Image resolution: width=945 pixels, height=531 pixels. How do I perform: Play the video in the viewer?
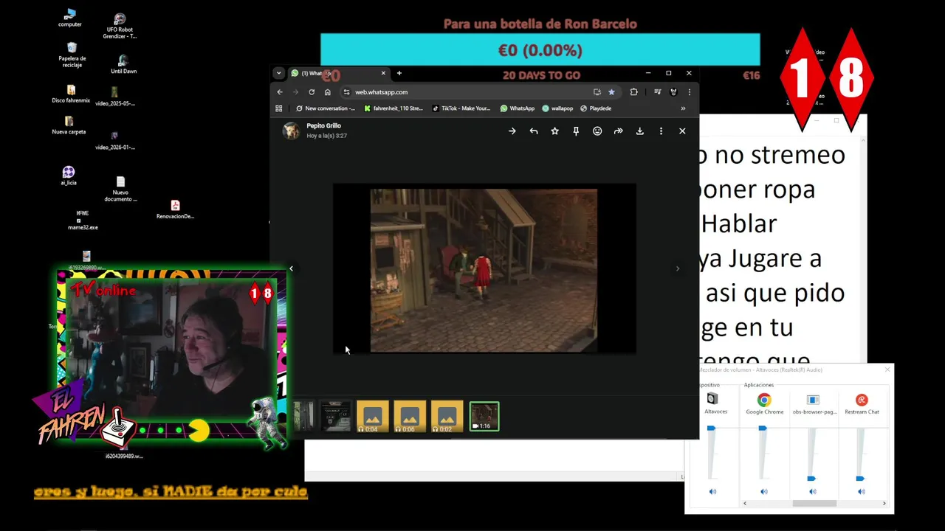[484, 270]
